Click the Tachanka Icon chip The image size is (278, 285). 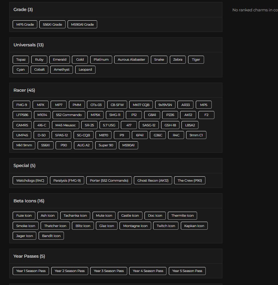(x=75, y=216)
